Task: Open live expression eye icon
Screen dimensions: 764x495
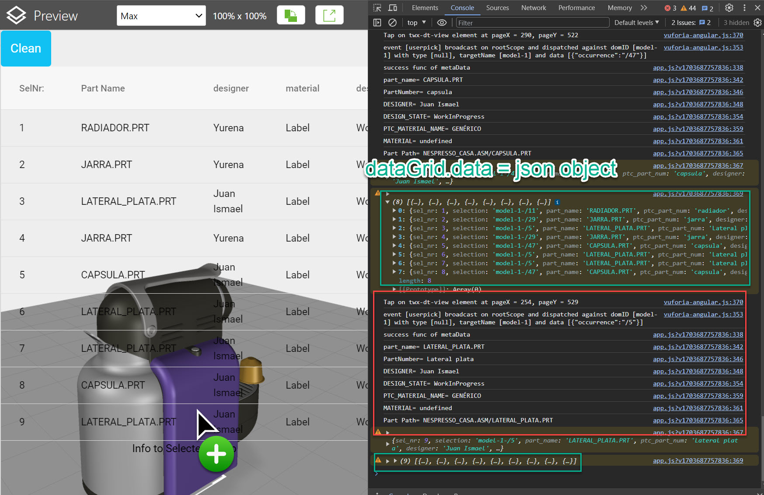Action: coord(442,23)
